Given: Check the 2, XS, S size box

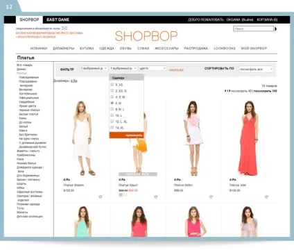Looking at the screenshot, I should point(112,90).
